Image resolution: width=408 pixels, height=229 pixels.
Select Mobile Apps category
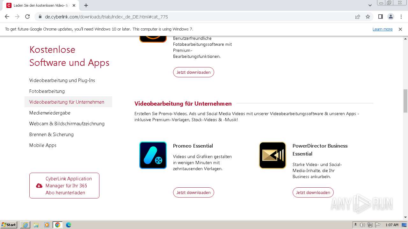[43, 145]
